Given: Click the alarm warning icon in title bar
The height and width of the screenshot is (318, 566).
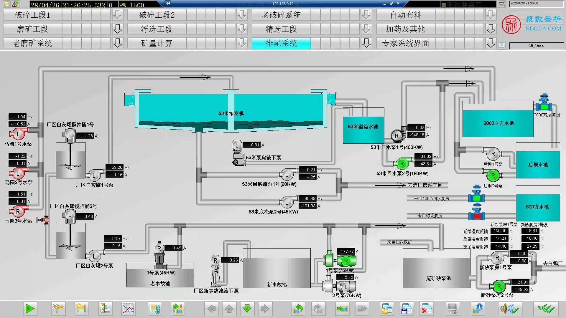Looking at the screenshot, I should [15, 4].
